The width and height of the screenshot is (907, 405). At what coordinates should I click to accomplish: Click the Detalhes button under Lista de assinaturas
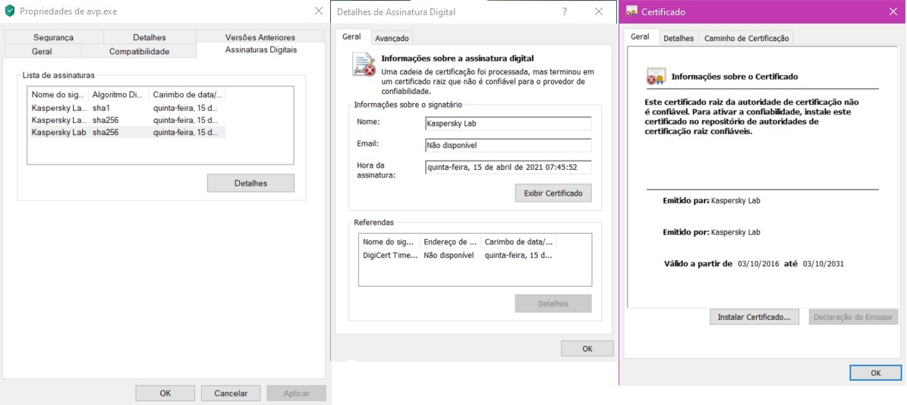coord(250,183)
